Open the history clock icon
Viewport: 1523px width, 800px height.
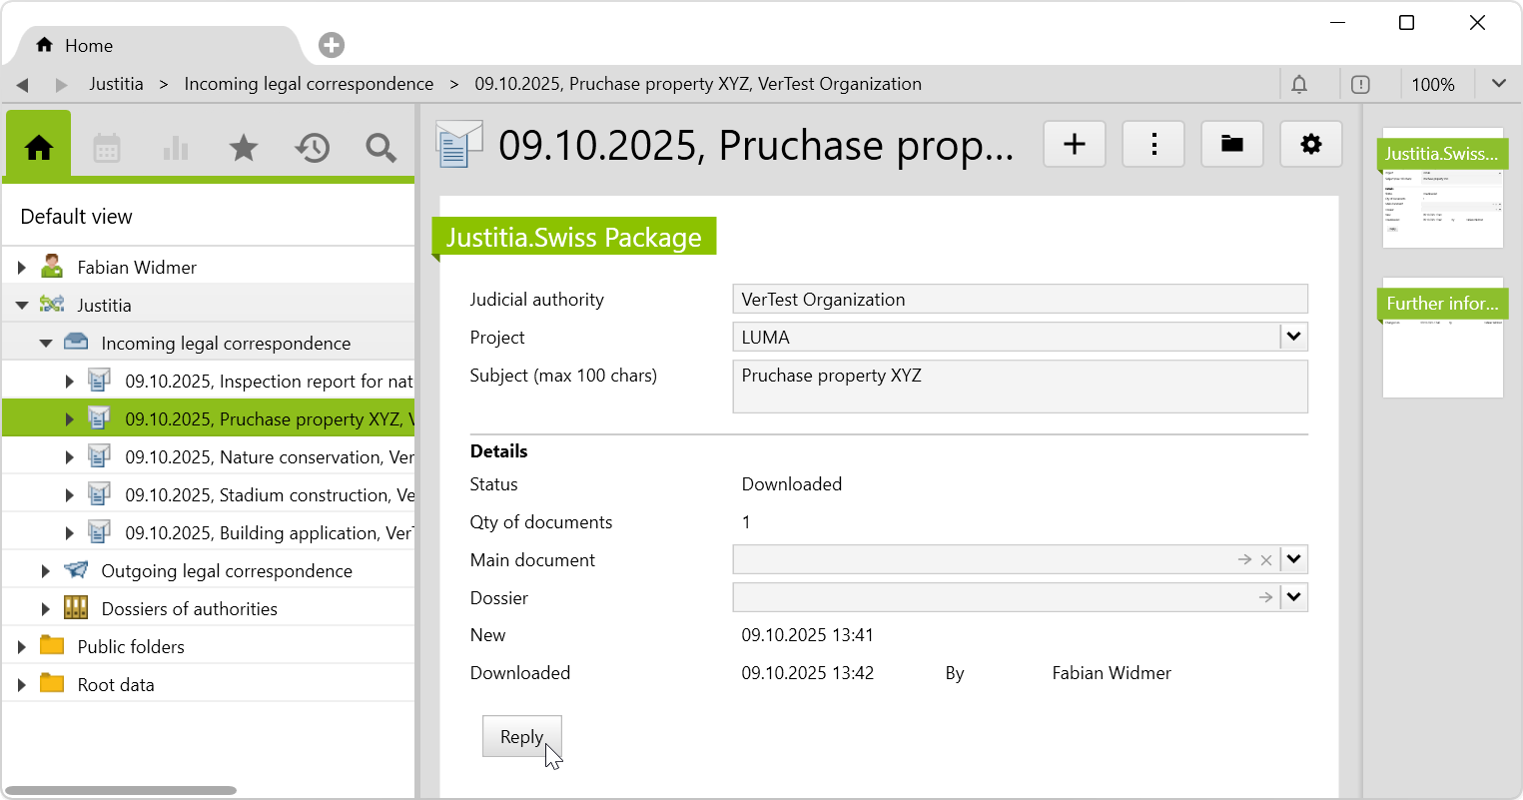[312, 149]
